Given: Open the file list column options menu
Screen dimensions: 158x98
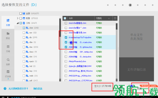Looking at the screenshot, I should [x=115, y=18].
